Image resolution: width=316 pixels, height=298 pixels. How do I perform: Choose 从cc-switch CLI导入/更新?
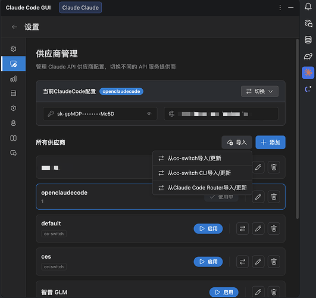tap(202, 173)
